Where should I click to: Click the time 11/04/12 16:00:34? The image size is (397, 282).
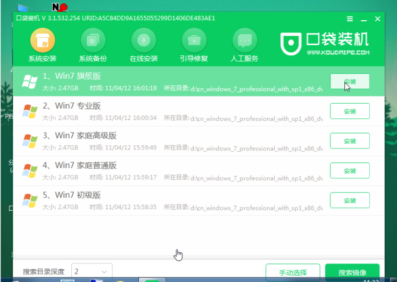tap(131, 118)
